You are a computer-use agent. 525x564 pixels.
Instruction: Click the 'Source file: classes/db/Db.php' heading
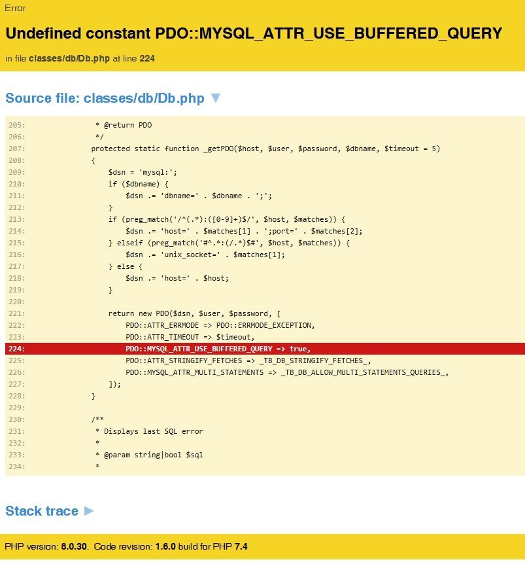click(105, 98)
